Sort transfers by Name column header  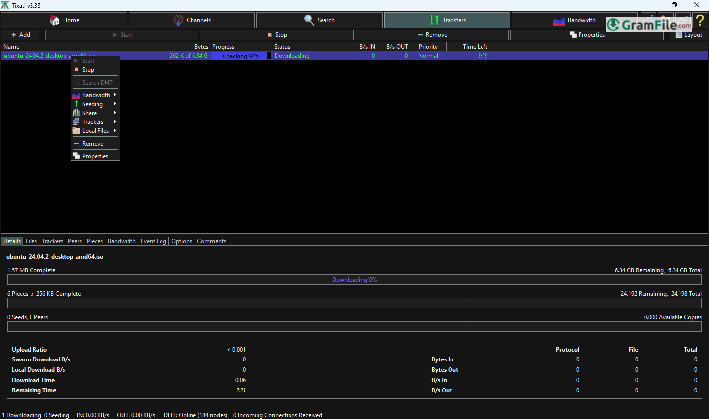(57, 47)
